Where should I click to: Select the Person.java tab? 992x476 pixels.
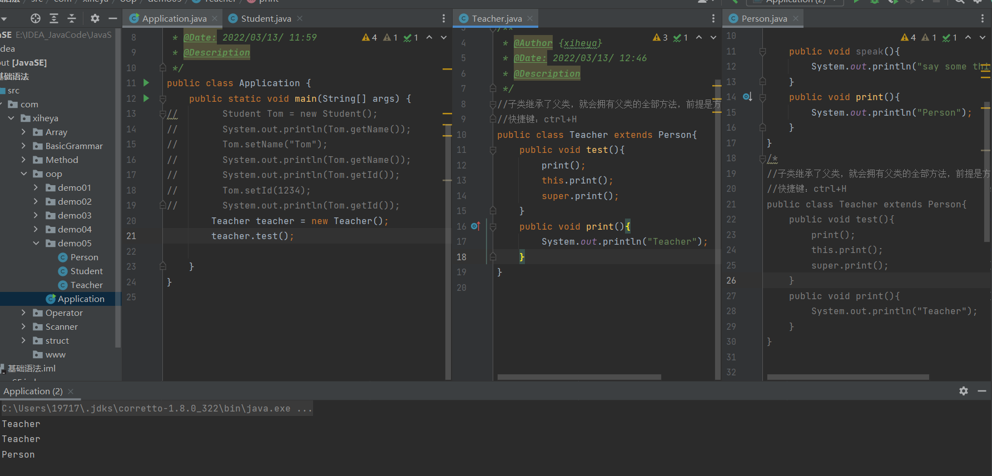click(764, 18)
